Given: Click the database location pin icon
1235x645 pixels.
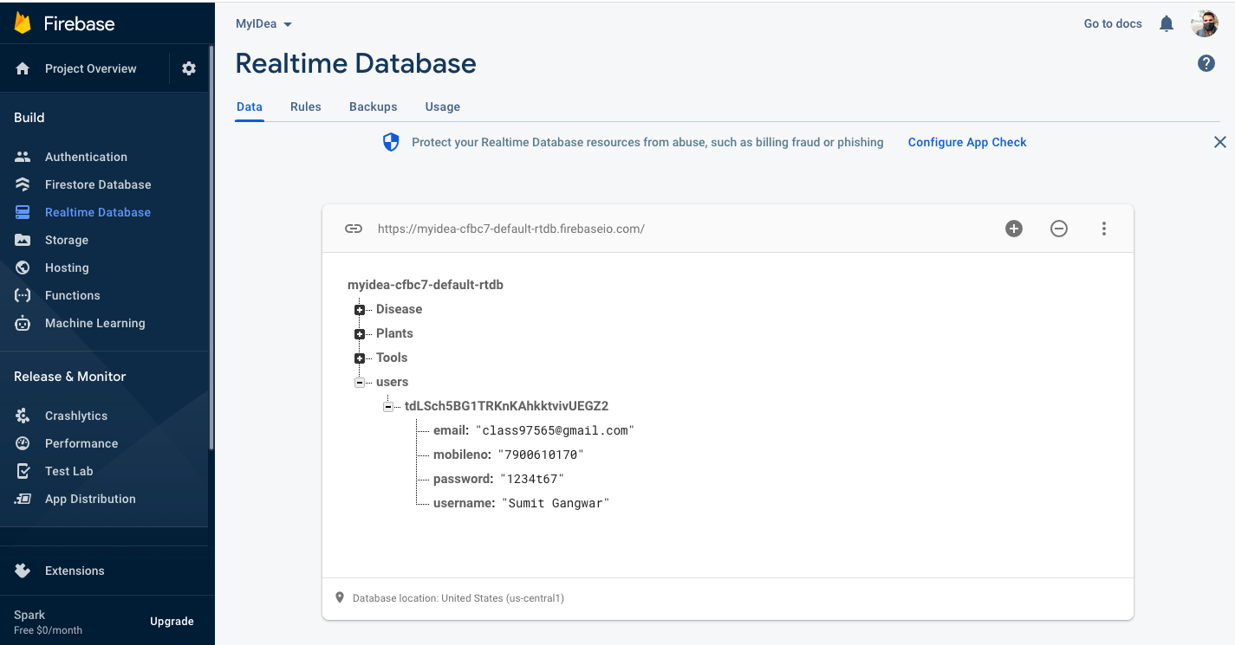Looking at the screenshot, I should 340,597.
